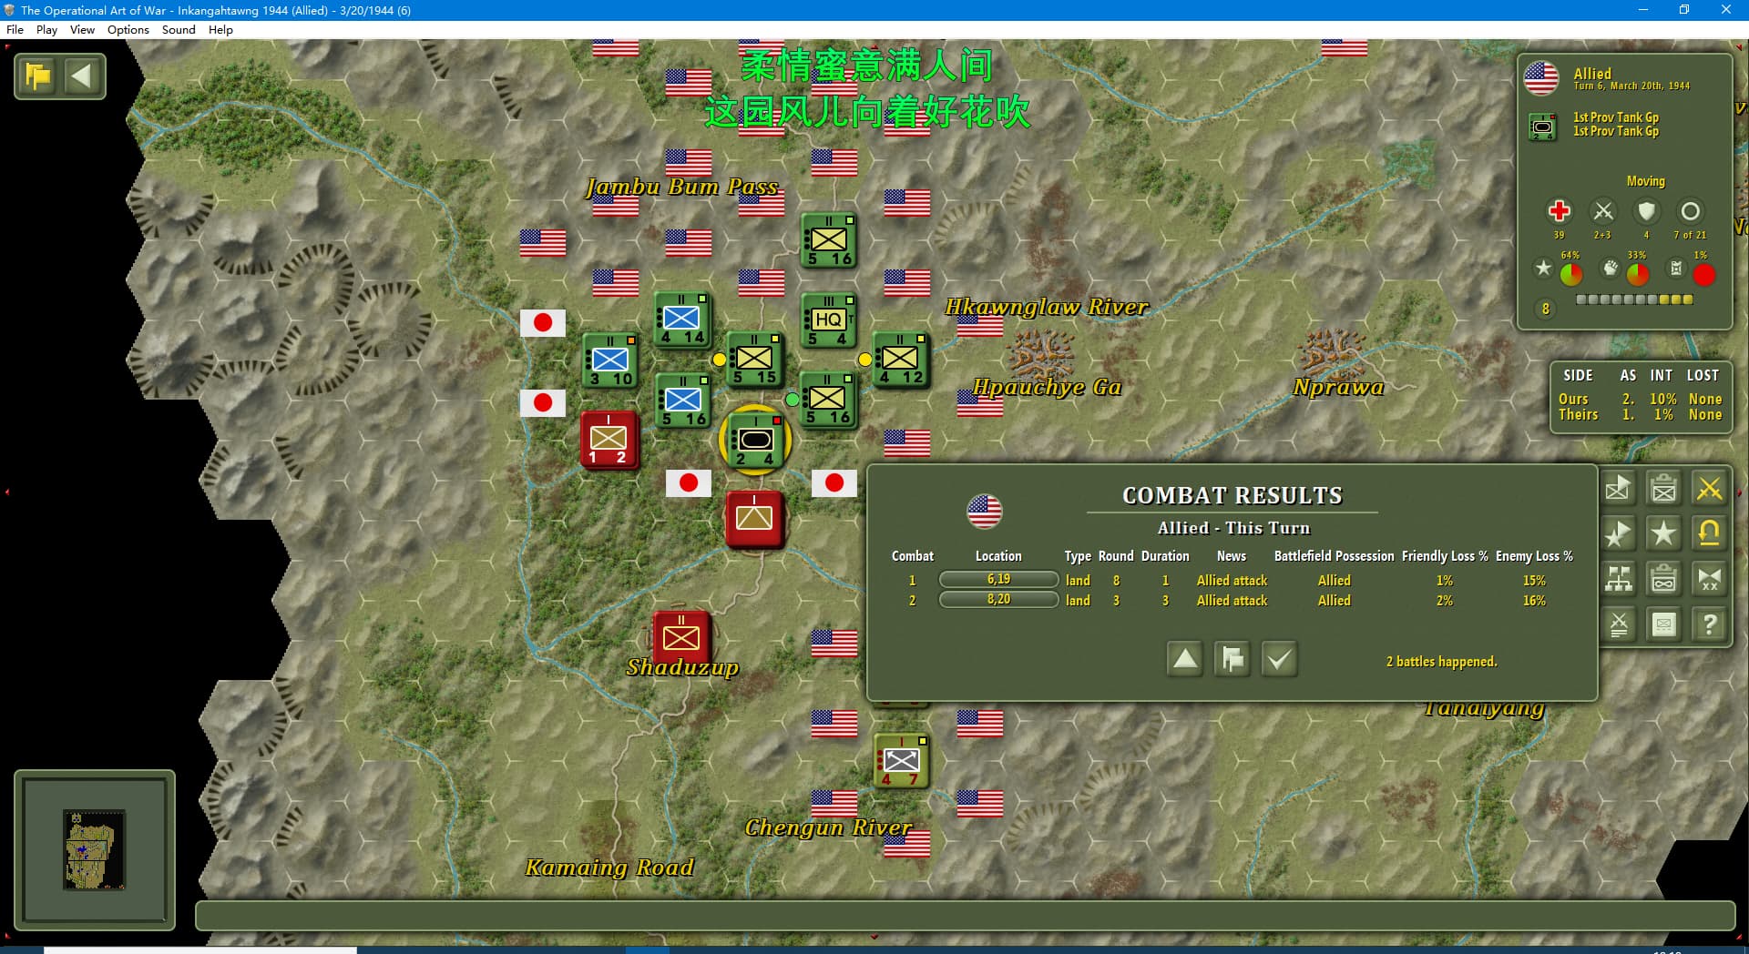Open the combat report swords list icon
This screenshot has height=954, width=1749.
point(1619,624)
